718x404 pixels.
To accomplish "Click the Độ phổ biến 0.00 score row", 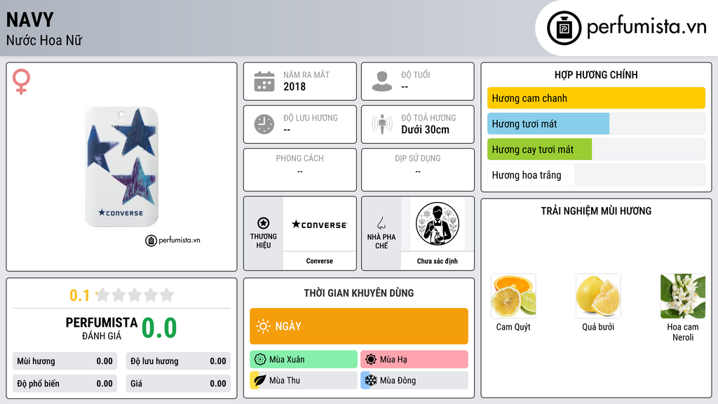I will 65,384.
